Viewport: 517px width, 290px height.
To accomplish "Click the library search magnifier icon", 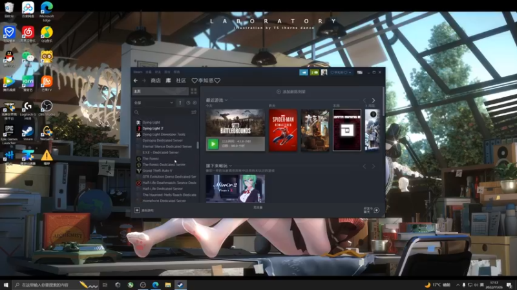I will pyautogui.click(x=136, y=112).
